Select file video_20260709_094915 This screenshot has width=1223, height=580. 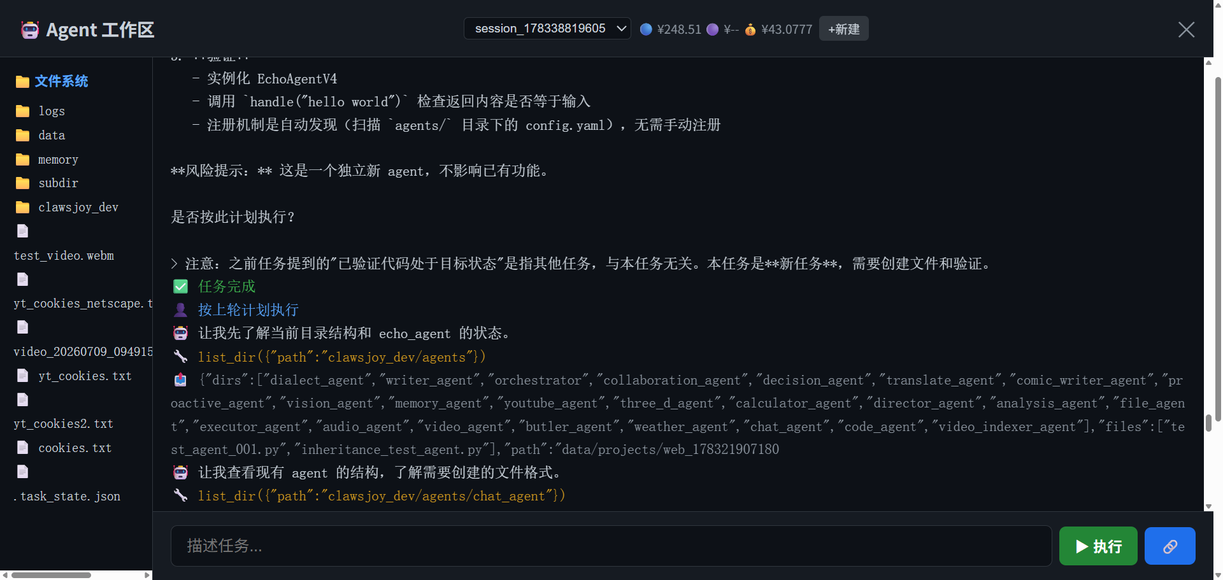83,352
